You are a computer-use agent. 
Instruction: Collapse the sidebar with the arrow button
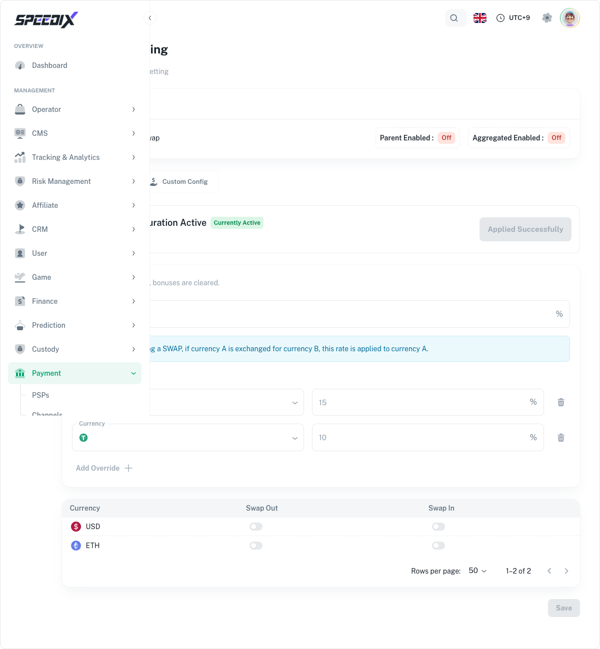[x=150, y=18]
